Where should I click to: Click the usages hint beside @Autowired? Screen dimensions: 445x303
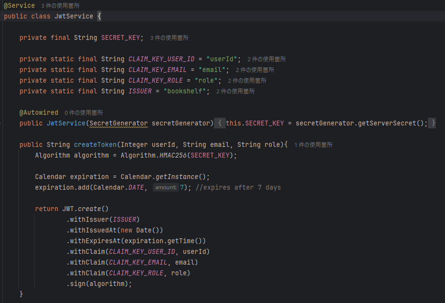point(84,113)
